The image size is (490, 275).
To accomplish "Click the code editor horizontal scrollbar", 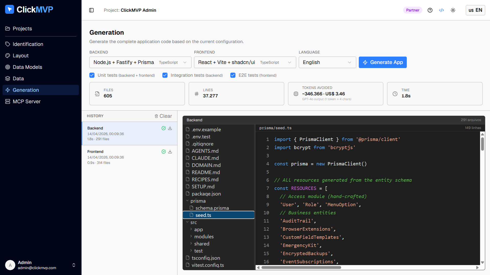I will click(x=301, y=268).
